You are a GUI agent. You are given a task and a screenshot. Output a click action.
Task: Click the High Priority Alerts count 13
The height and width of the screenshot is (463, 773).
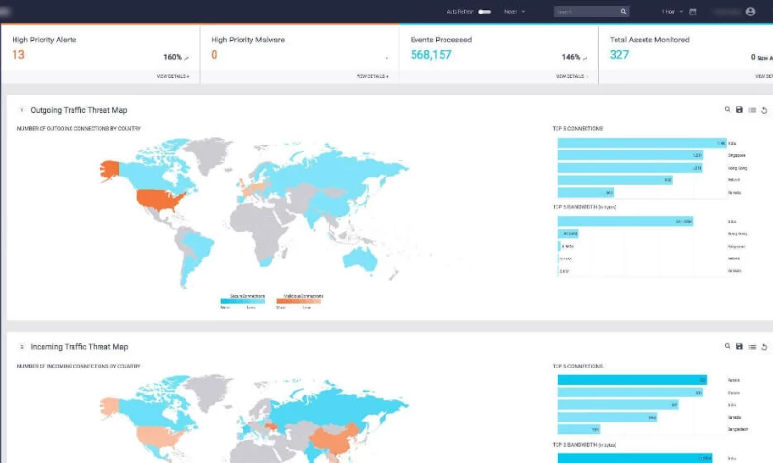pyautogui.click(x=18, y=55)
